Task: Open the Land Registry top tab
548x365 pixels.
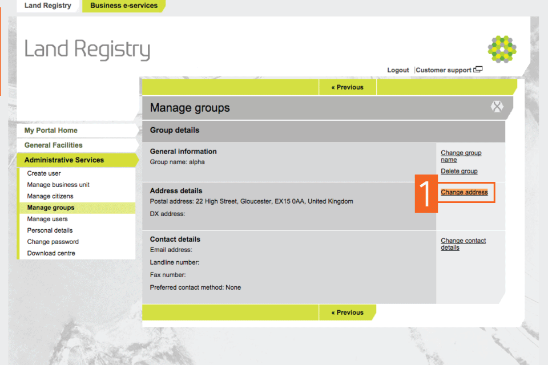Action: pos(48,6)
